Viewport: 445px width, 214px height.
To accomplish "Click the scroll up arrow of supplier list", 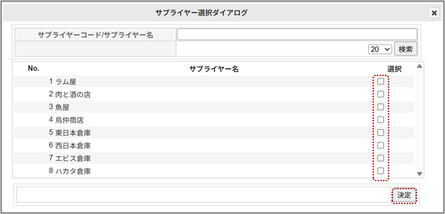I will pos(419,67).
